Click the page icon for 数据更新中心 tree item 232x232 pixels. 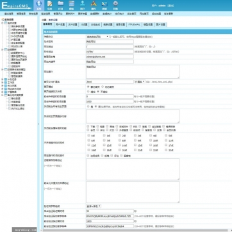click(x=10, y=53)
